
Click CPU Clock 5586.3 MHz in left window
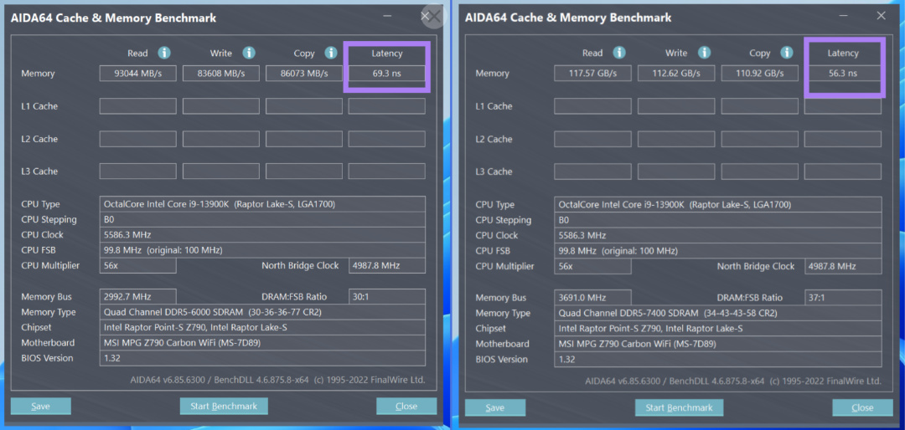point(262,234)
